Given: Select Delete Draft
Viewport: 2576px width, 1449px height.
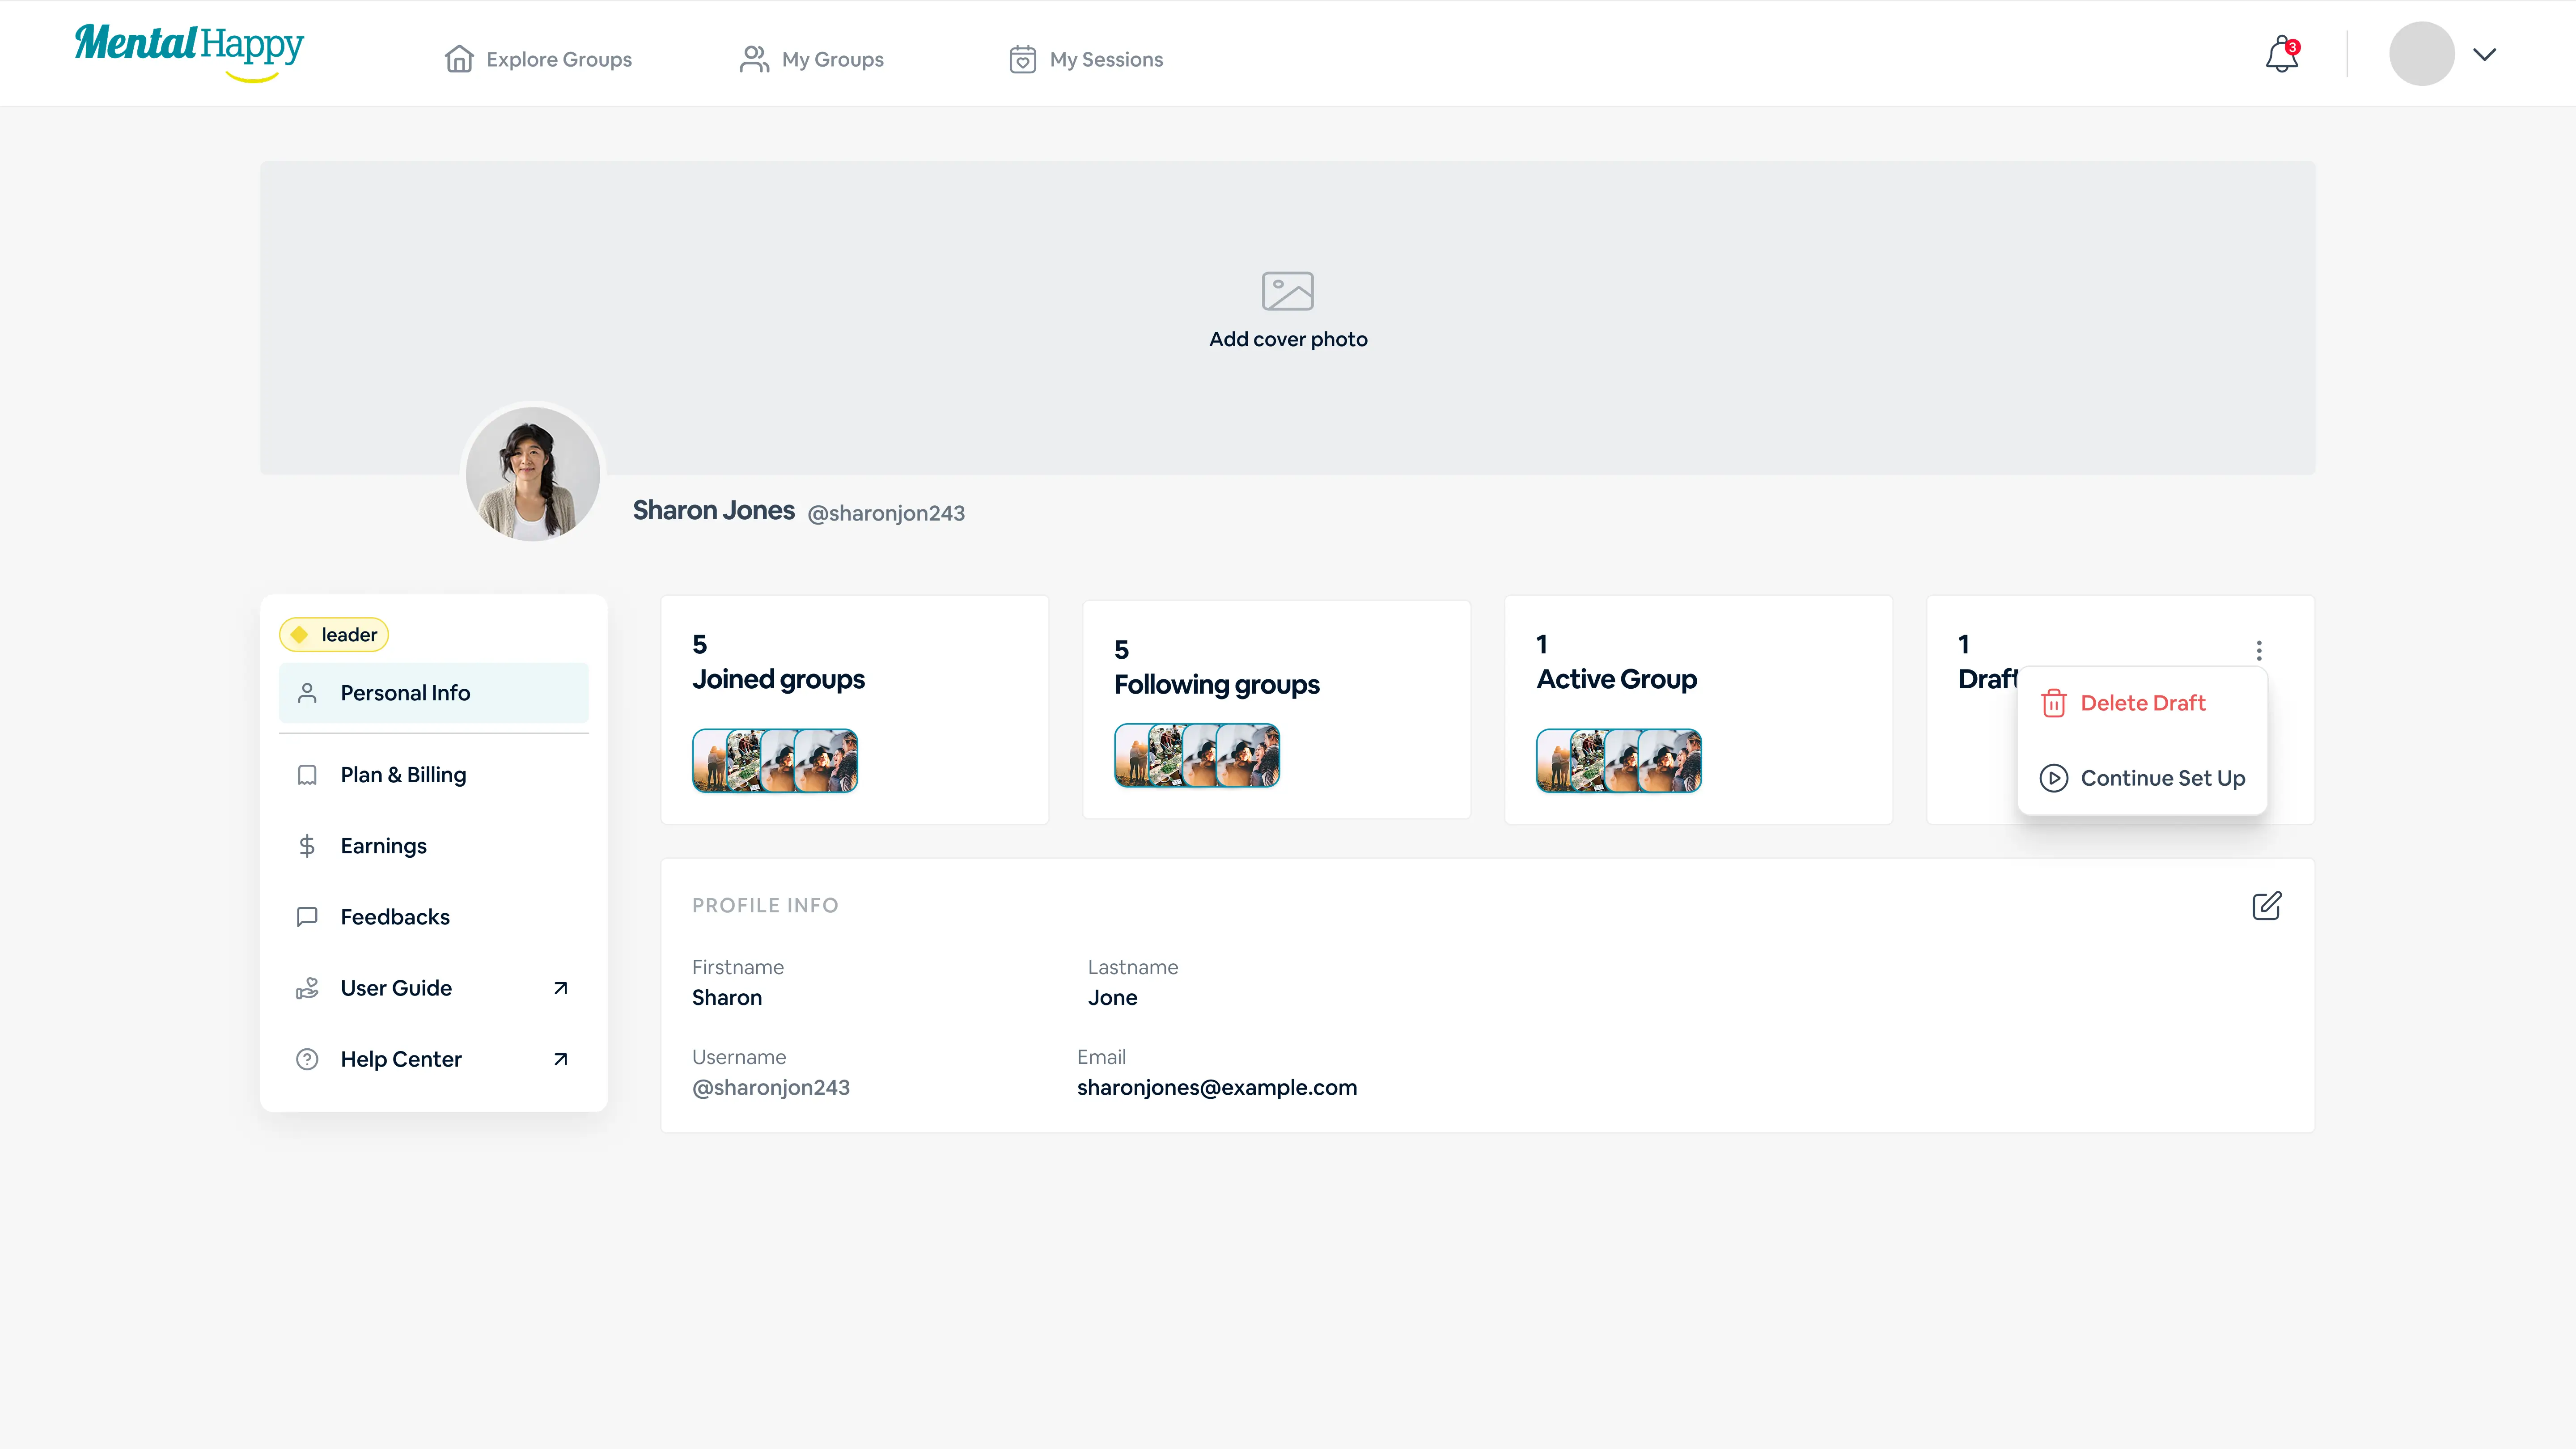Looking at the screenshot, I should point(2142,703).
